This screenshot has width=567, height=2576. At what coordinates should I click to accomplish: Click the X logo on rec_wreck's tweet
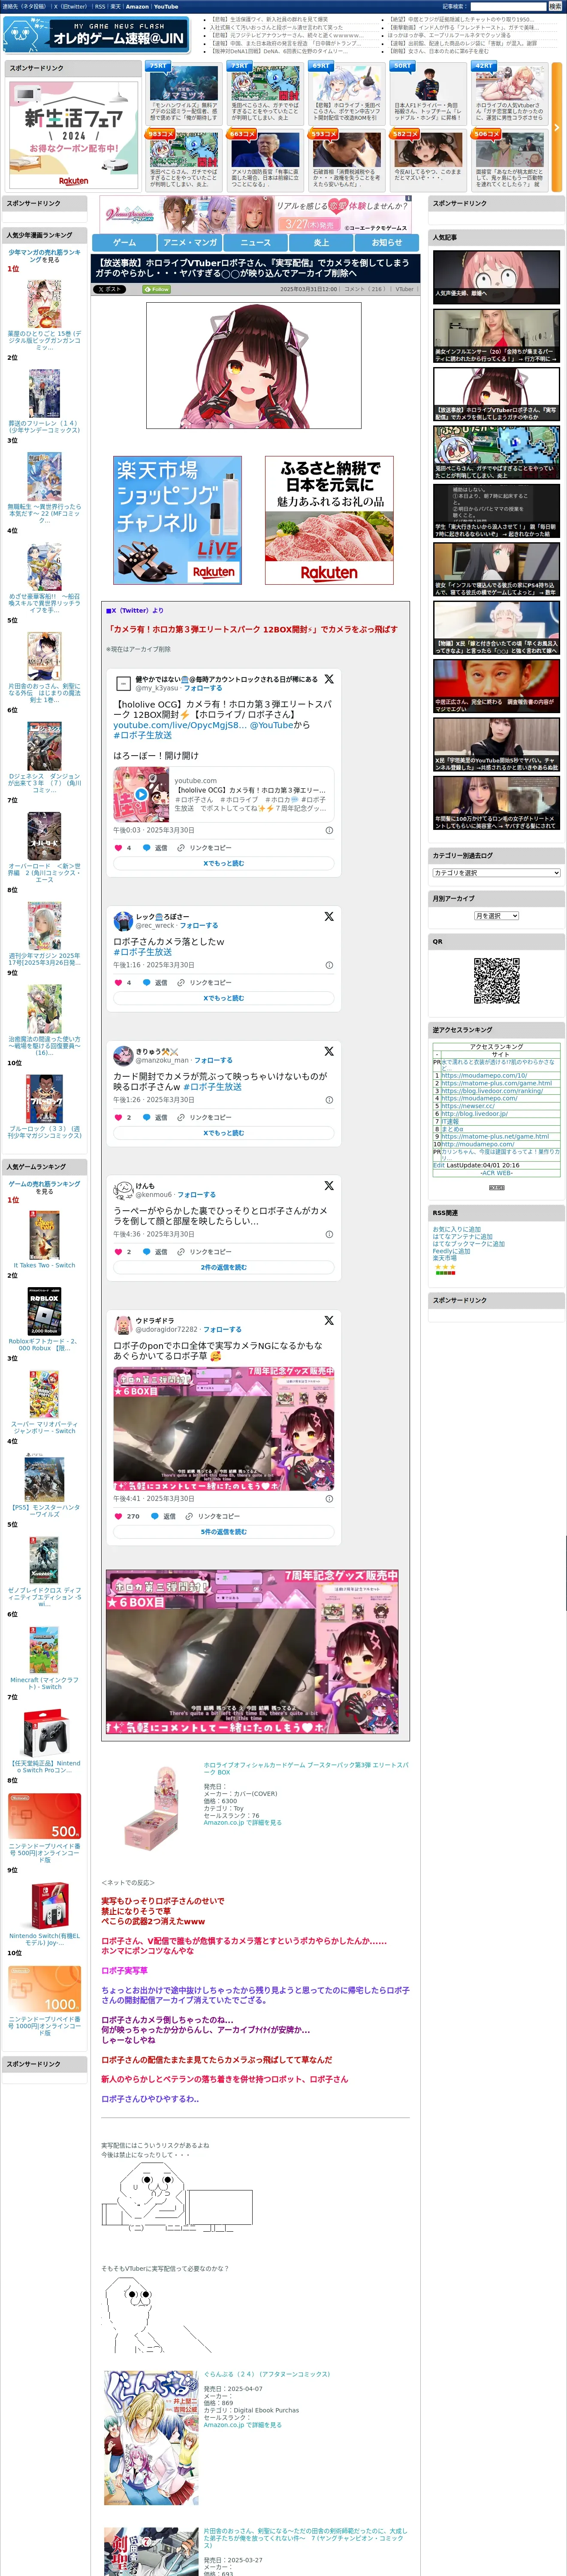tap(329, 916)
